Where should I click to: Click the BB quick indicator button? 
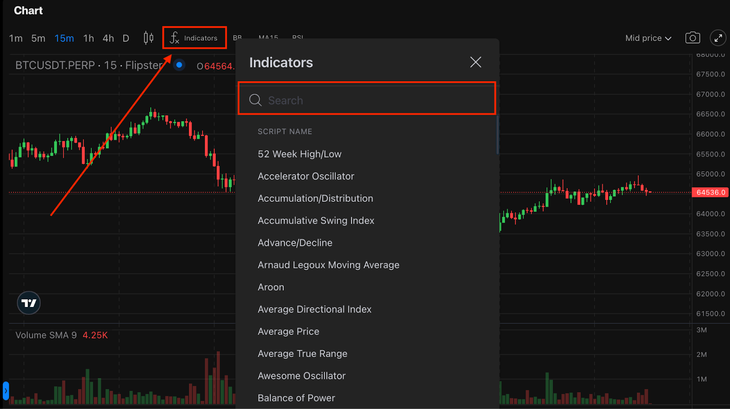pos(237,38)
